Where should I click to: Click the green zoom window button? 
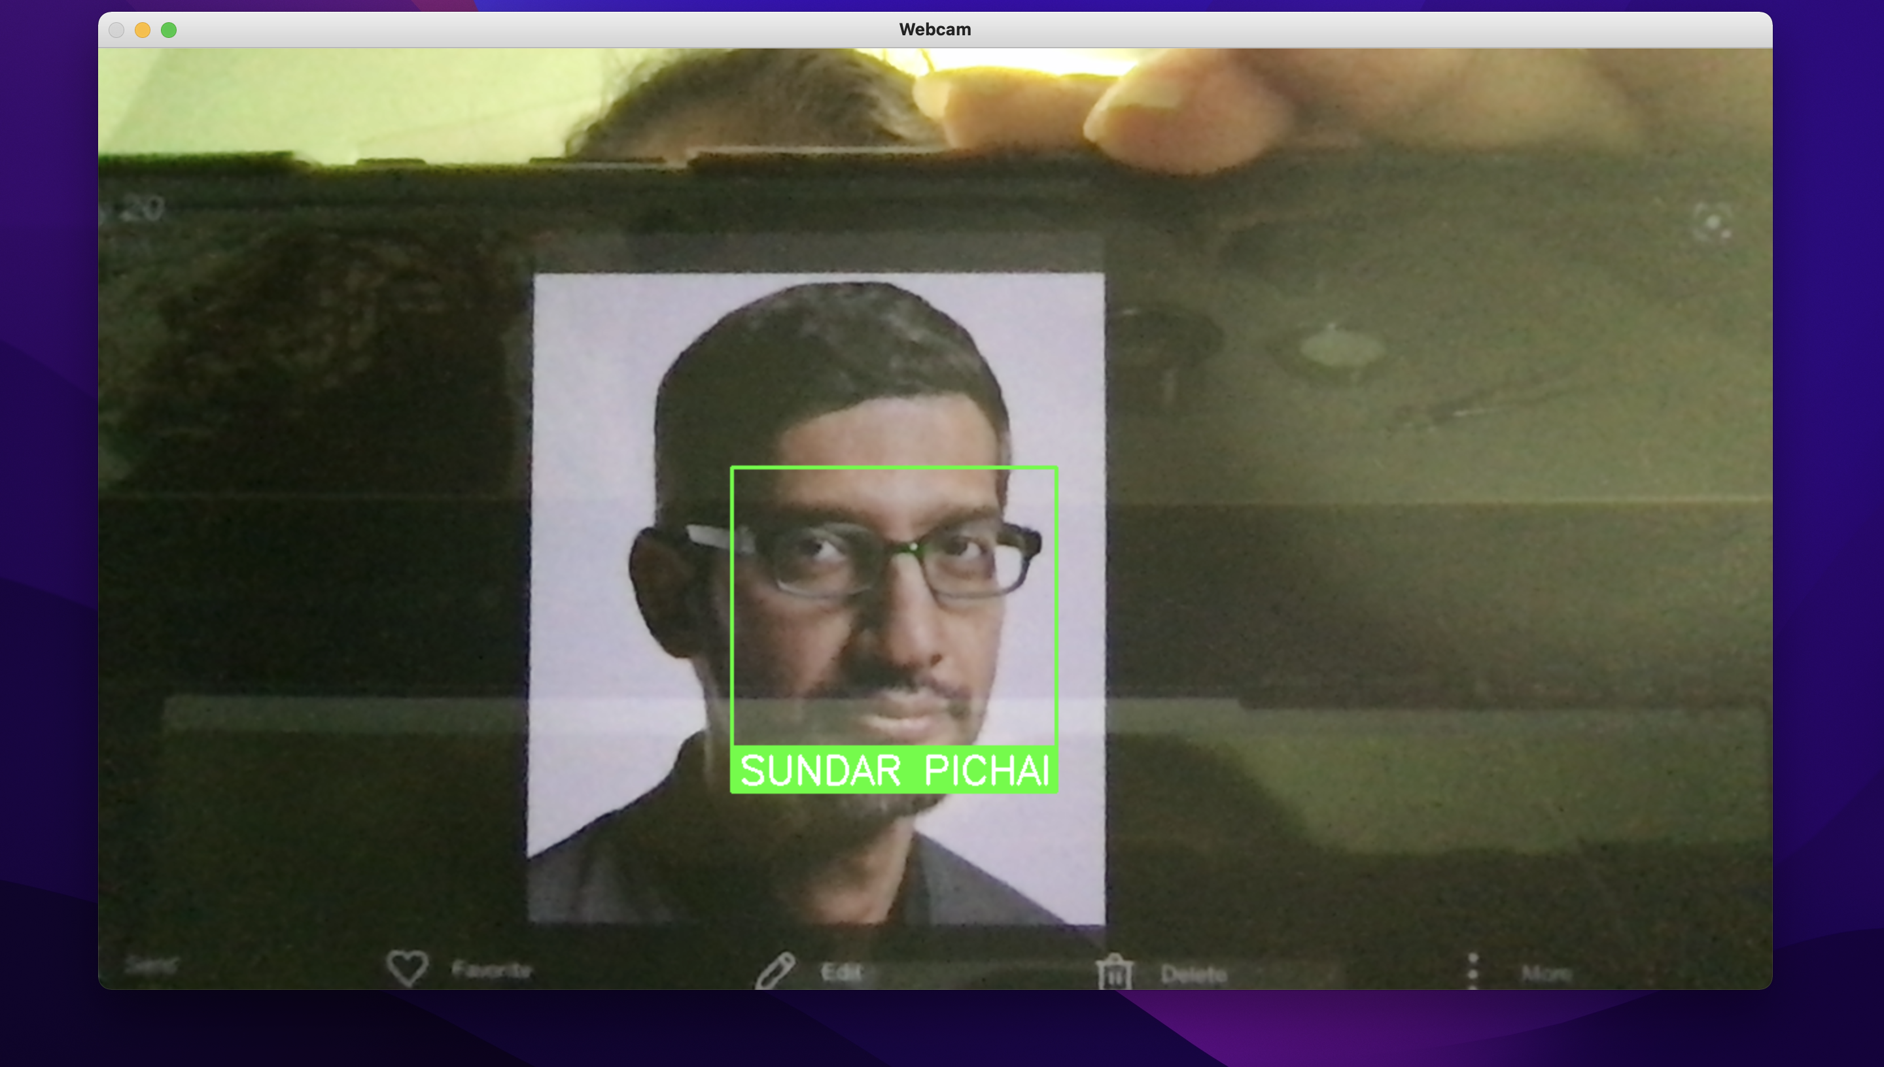click(x=169, y=30)
